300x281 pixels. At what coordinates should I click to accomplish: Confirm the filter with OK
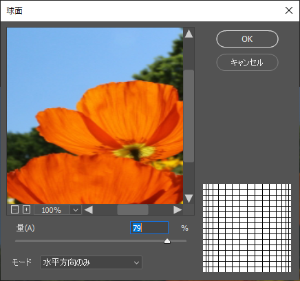(247, 39)
